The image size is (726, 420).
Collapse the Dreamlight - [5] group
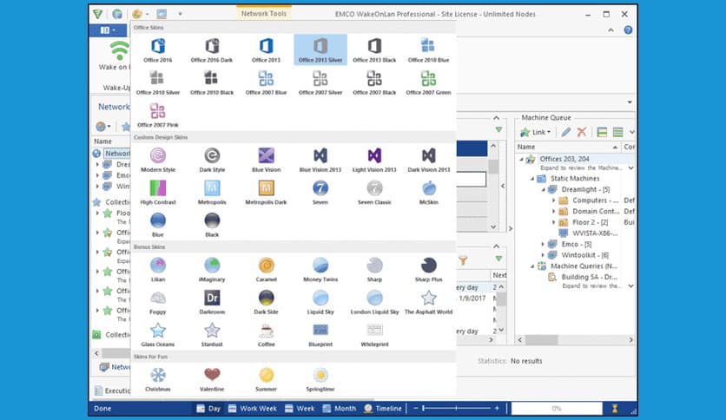click(x=543, y=190)
